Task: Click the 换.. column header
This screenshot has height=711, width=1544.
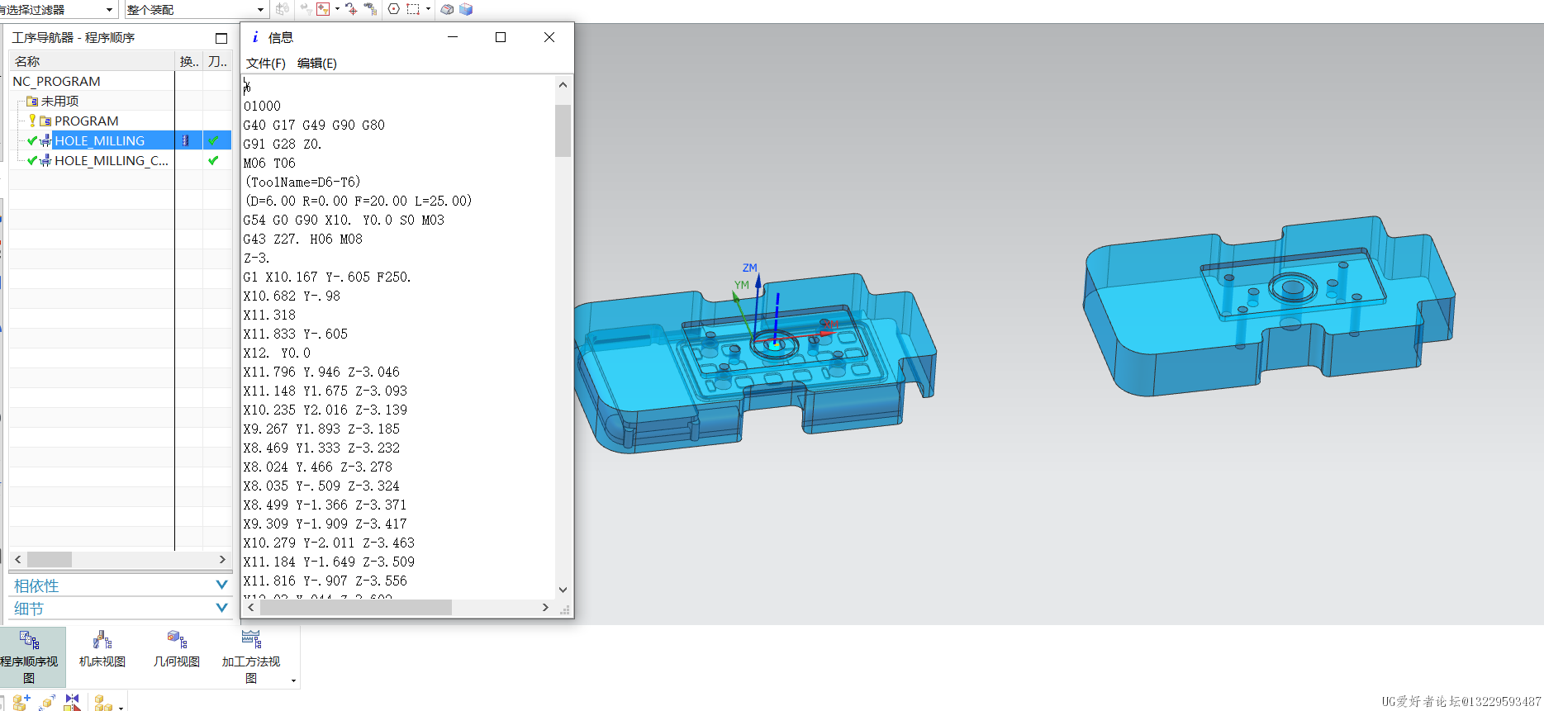Action: [x=189, y=61]
